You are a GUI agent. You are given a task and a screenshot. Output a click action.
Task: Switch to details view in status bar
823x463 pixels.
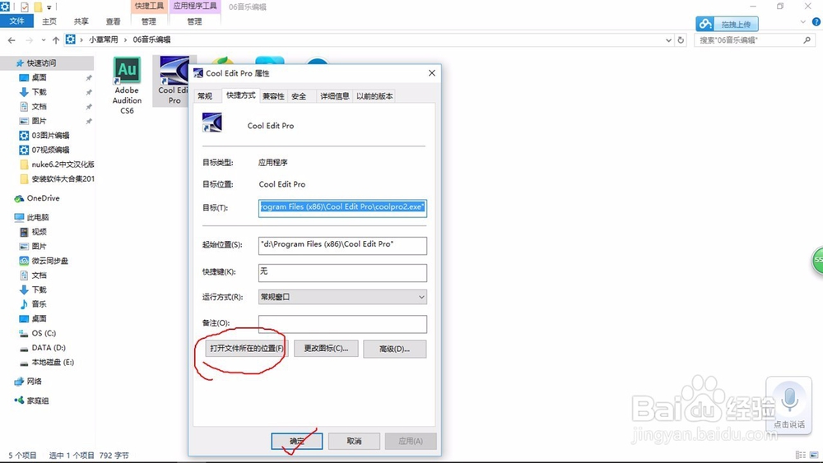click(801, 455)
